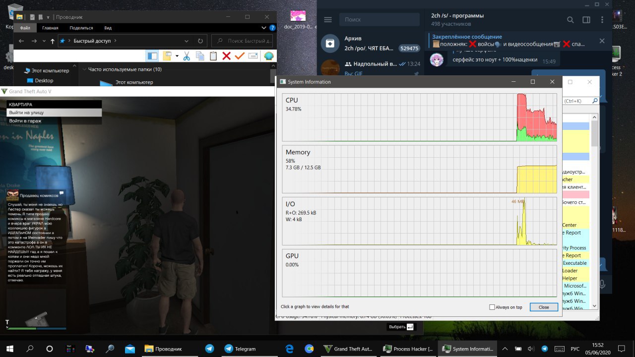This screenshot has width=635, height=357.
Task: Open the Закреплённое сообщение pinned message
Action: (x=508, y=41)
